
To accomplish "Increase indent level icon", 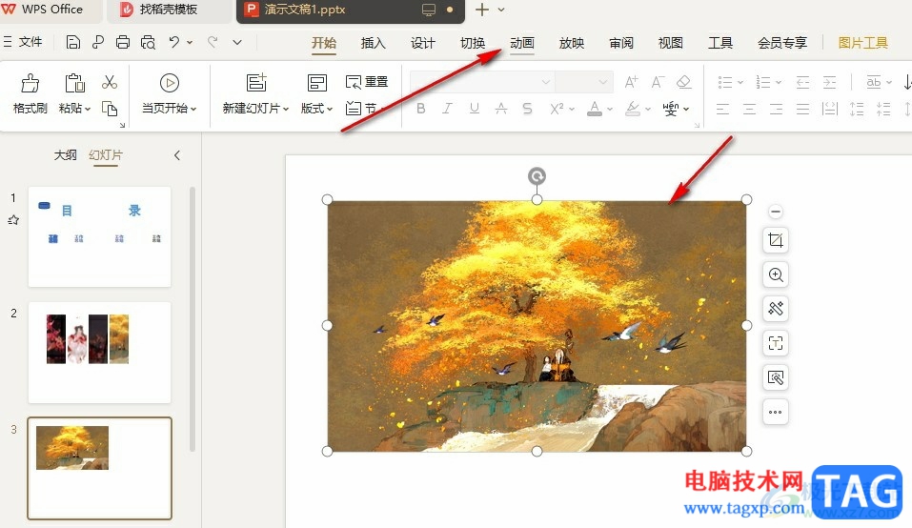I will point(829,83).
